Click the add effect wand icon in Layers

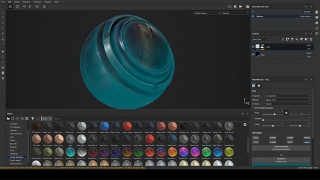tap(282, 39)
